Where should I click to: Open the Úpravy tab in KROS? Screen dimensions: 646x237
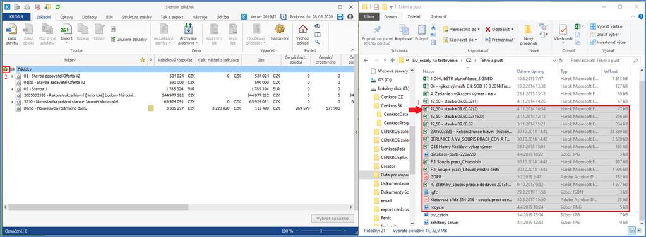point(67,17)
